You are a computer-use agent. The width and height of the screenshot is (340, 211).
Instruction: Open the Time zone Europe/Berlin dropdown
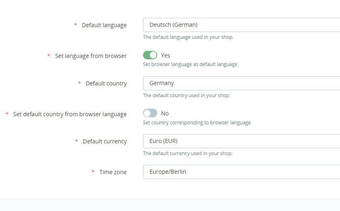click(242, 172)
